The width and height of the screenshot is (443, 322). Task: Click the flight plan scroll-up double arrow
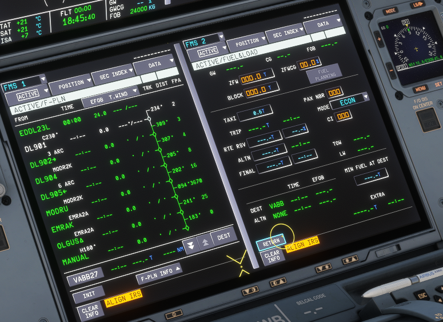[x=205, y=242]
